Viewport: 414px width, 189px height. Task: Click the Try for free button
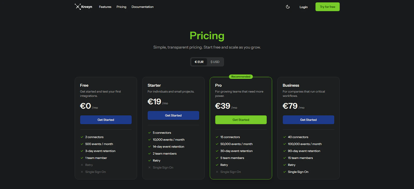(328, 7)
